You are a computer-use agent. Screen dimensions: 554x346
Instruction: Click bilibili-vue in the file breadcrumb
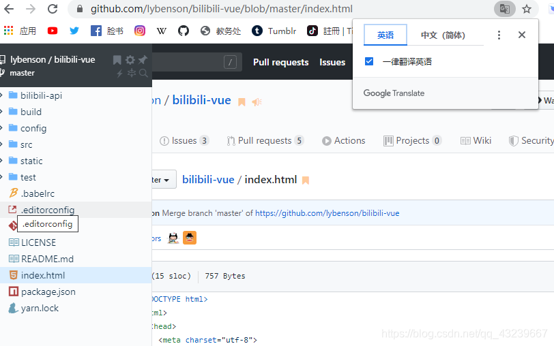[x=208, y=180]
